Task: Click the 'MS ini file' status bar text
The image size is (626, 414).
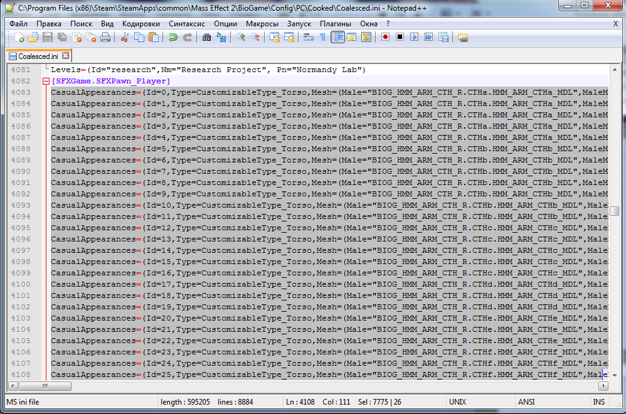Action: point(23,402)
